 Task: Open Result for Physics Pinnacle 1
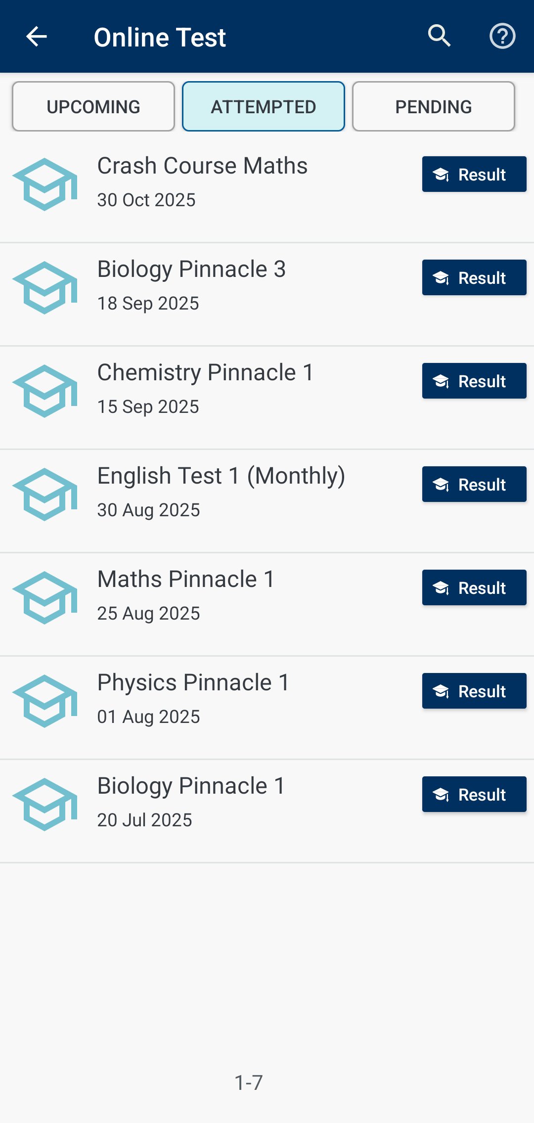474,691
